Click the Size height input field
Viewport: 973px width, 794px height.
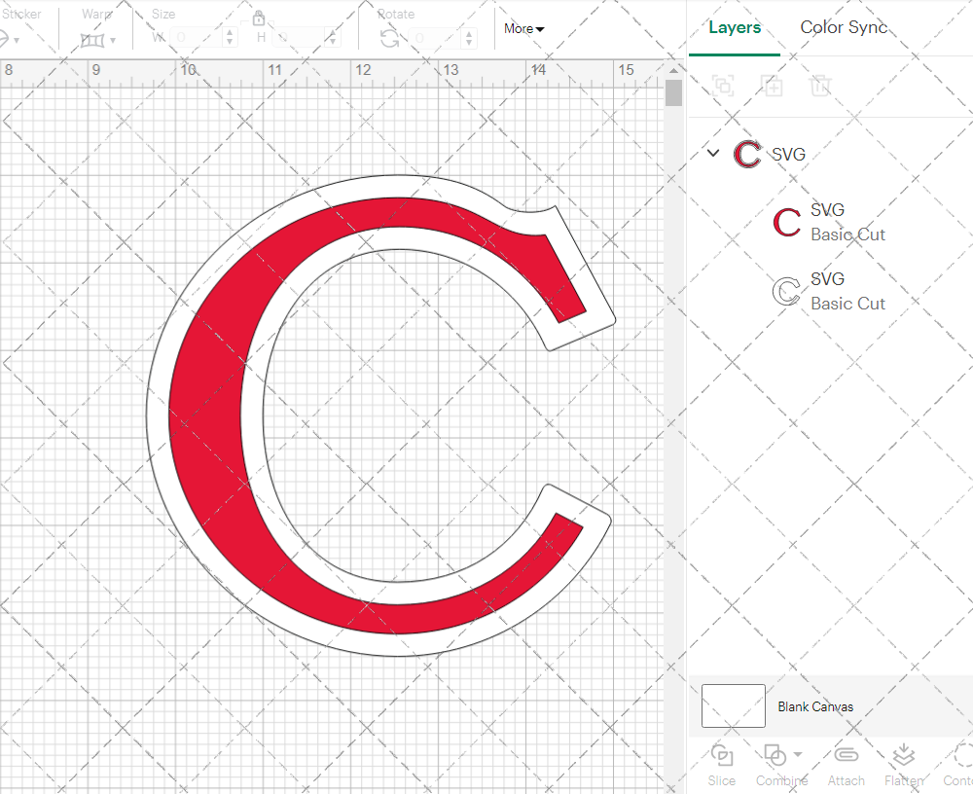point(299,38)
